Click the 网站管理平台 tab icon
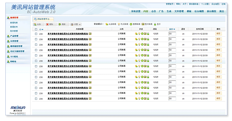232x121 pixels. pos(35,19)
